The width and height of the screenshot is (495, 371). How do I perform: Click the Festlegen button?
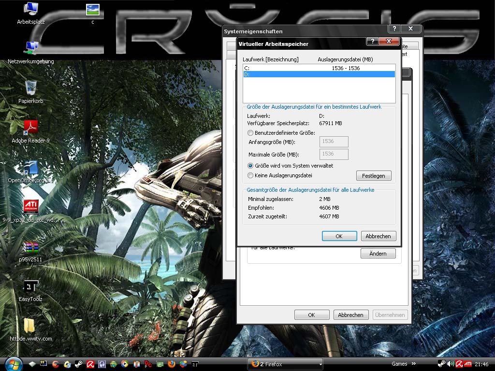[374, 176]
